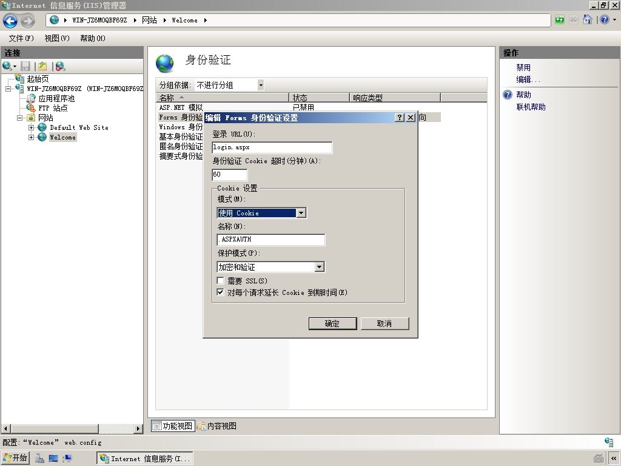
Task: Click the 确定 button
Action: pyautogui.click(x=332, y=323)
